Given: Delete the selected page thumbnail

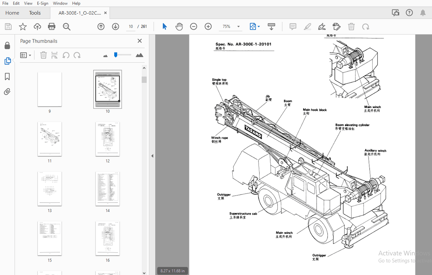Looking at the screenshot, I should 43,55.
